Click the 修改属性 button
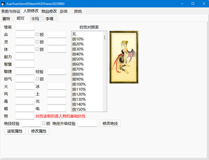209x160 pixels. pyautogui.click(x=39, y=131)
